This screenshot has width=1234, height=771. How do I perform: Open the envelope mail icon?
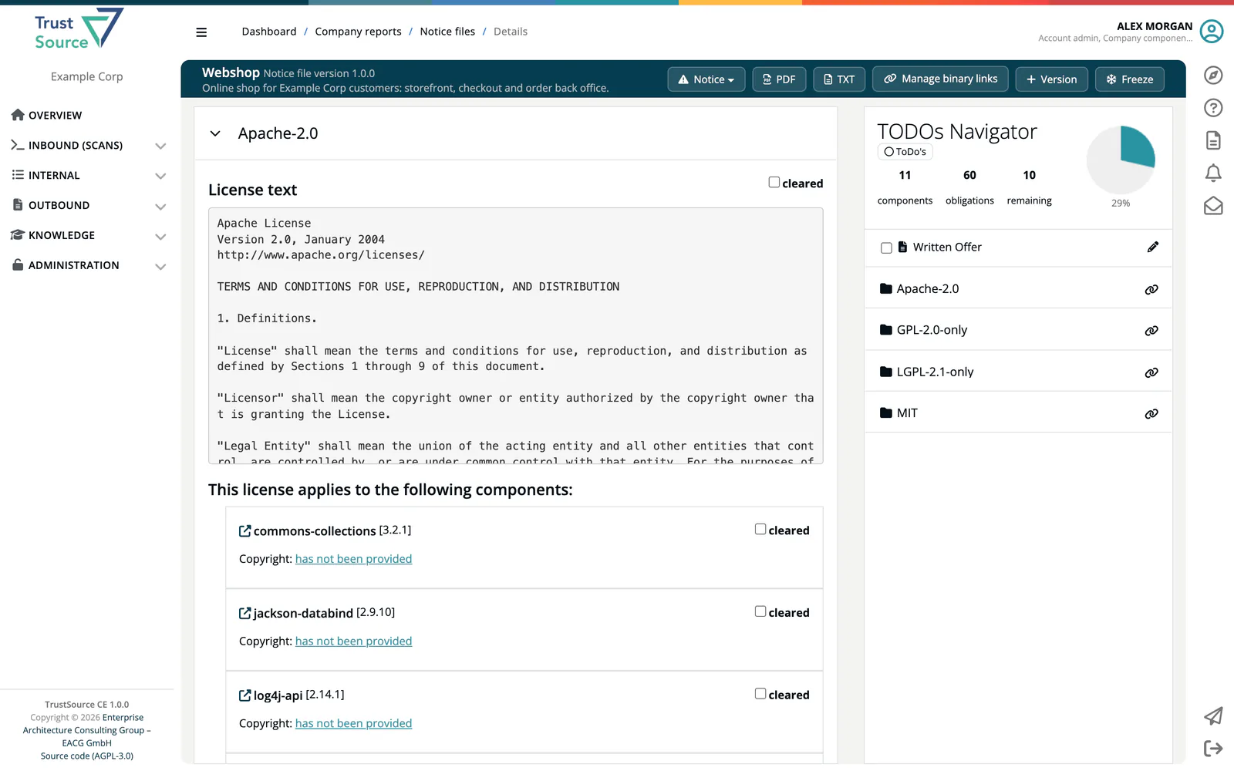(1213, 206)
